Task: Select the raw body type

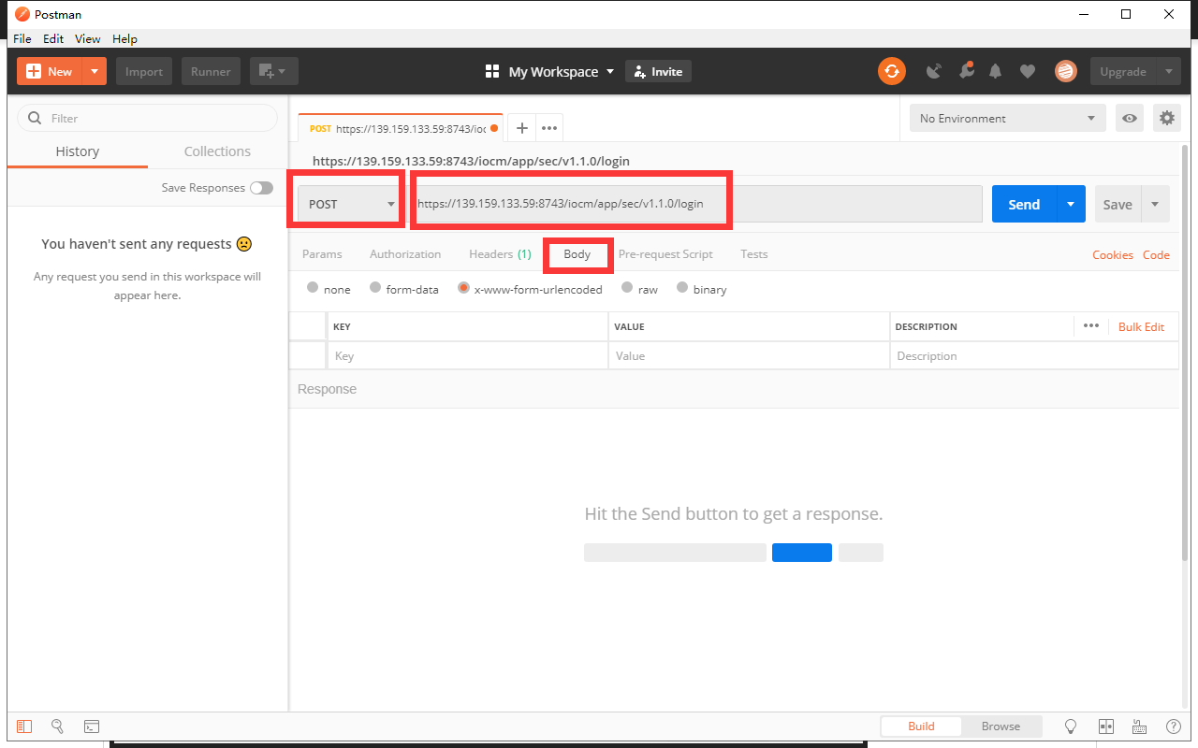Action: click(x=627, y=288)
